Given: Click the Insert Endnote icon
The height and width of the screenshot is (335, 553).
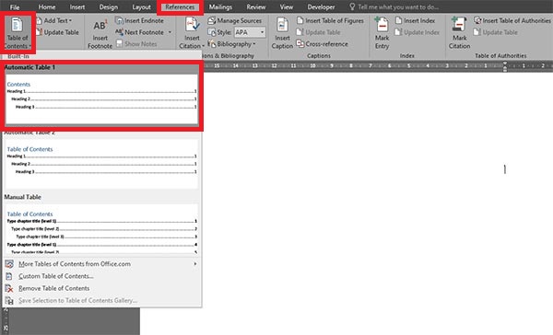Looking at the screenshot, I should click(x=119, y=21).
